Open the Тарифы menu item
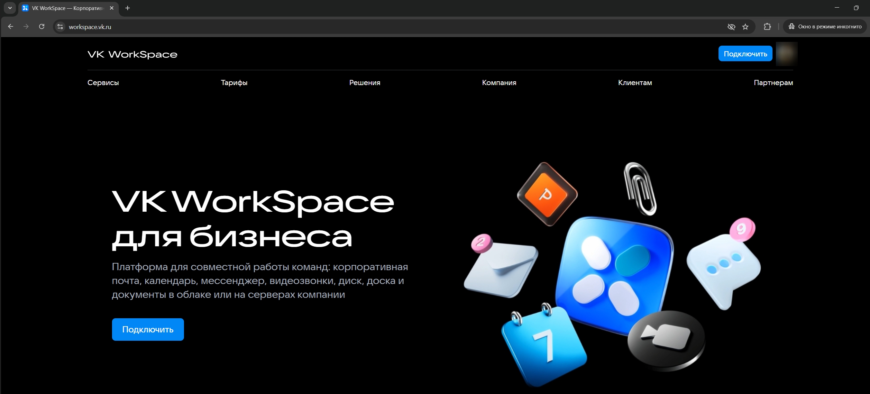The height and width of the screenshot is (394, 870). [234, 83]
